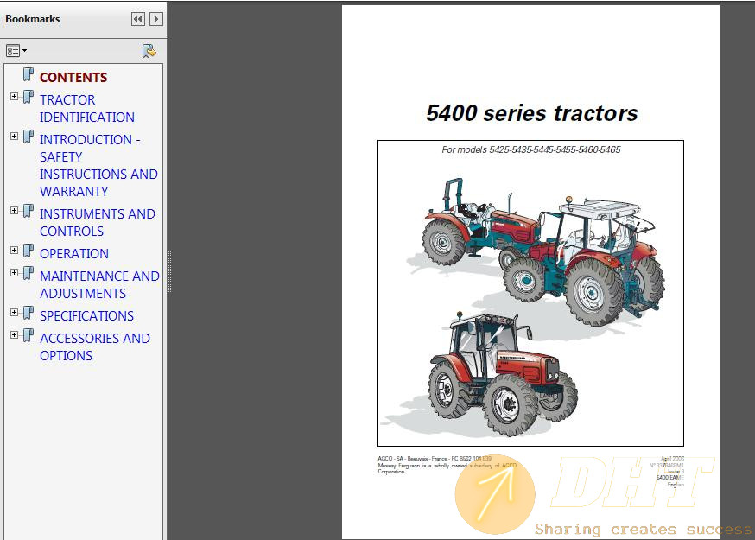
Task: Click the INSTRUMENTS AND CONTROLS bookmark icon
Action: coord(29,211)
